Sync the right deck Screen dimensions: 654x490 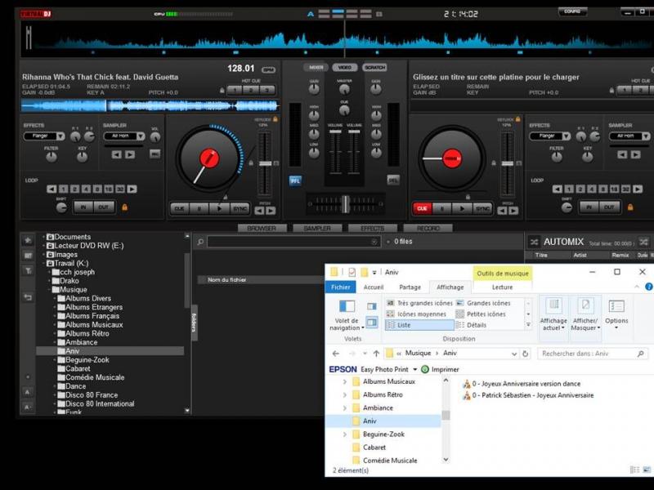[x=482, y=208]
